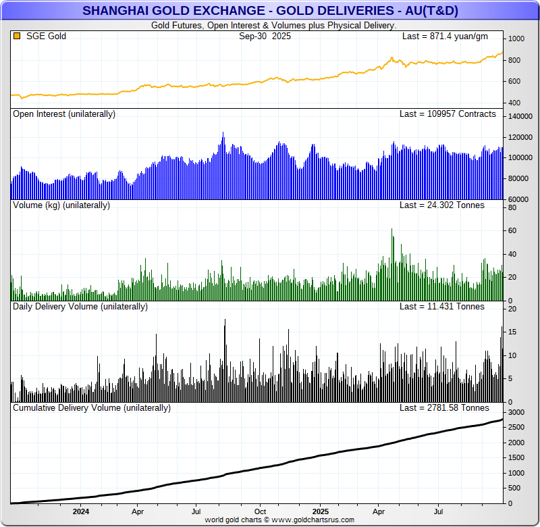
Task: Select the Open Interest (unilaterally) panel label
Action: 64,114
